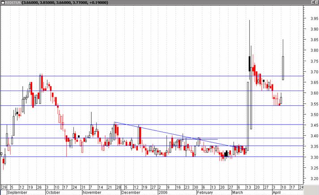319x195 pixels.
Task: Click the 3.60 price axis label
Action: tap(314, 93)
